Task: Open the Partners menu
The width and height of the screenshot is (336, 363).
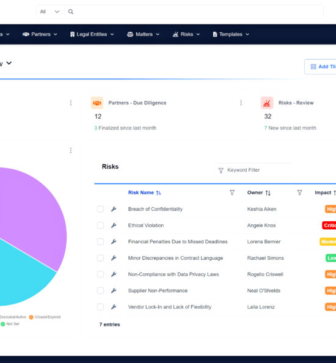Action: (40, 34)
